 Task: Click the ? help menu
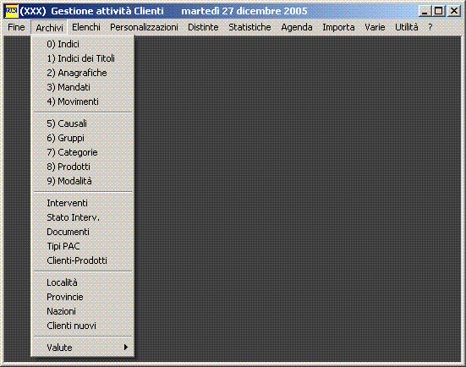(x=430, y=27)
